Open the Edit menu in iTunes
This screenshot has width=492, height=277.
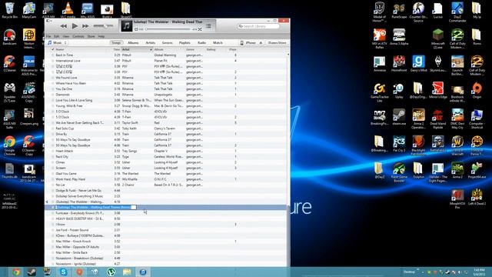tap(56, 36)
